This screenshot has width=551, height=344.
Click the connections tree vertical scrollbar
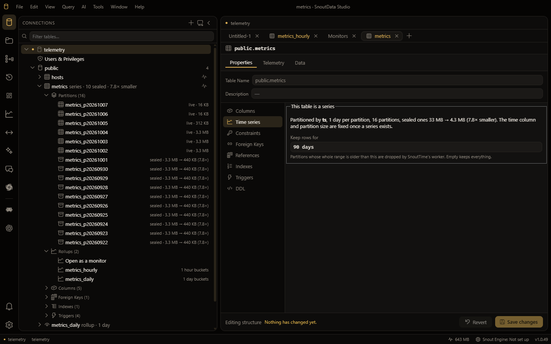(x=215, y=174)
